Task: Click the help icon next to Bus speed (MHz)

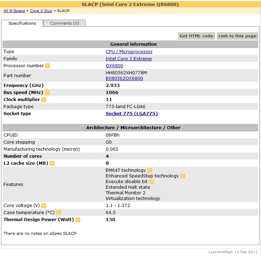Action: [x=47, y=93]
